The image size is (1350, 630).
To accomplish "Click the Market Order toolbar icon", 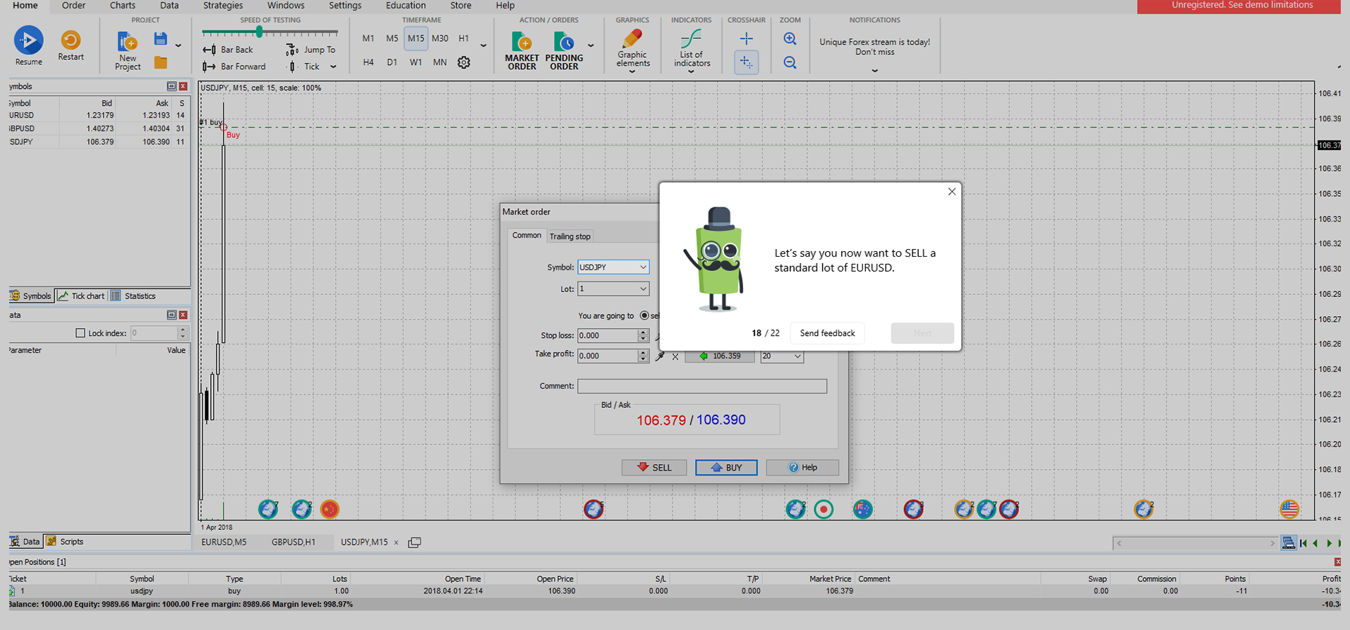I will [x=522, y=42].
